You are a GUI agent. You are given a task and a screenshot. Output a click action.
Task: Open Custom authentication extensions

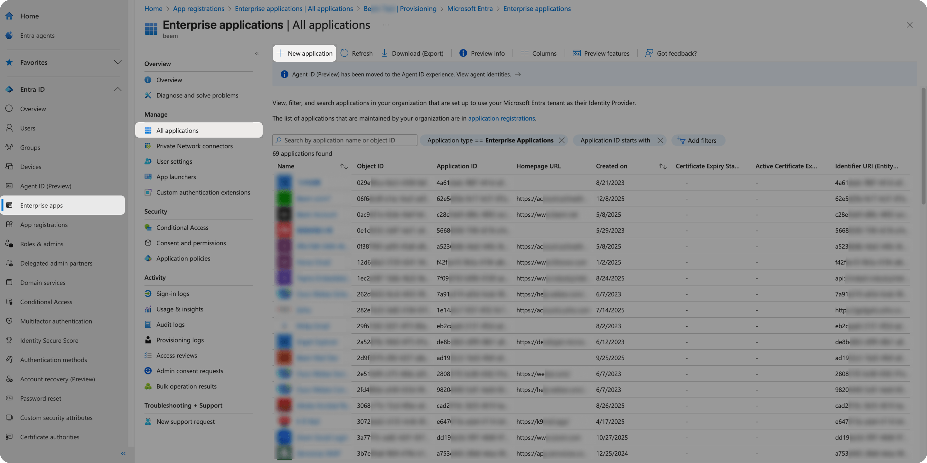coord(203,192)
